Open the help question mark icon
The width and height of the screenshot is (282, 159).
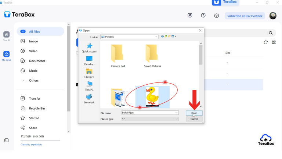(x=203, y=15)
